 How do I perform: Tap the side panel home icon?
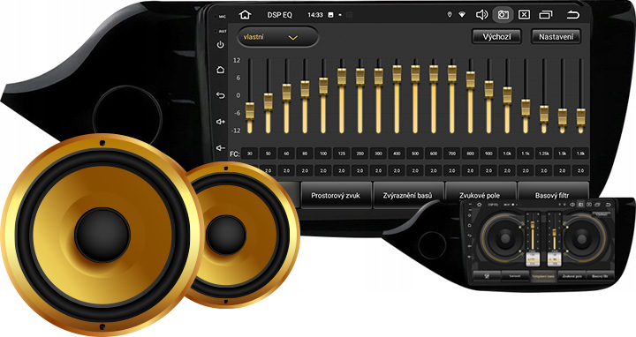(221, 70)
